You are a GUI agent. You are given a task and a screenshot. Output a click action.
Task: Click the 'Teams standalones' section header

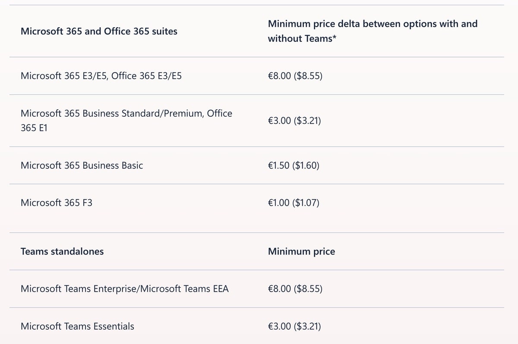62,252
